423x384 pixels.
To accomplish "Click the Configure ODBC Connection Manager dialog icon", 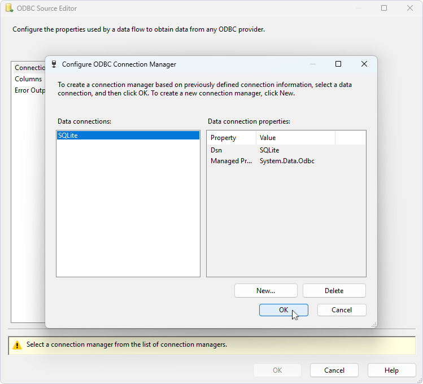I will (x=54, y=64).
